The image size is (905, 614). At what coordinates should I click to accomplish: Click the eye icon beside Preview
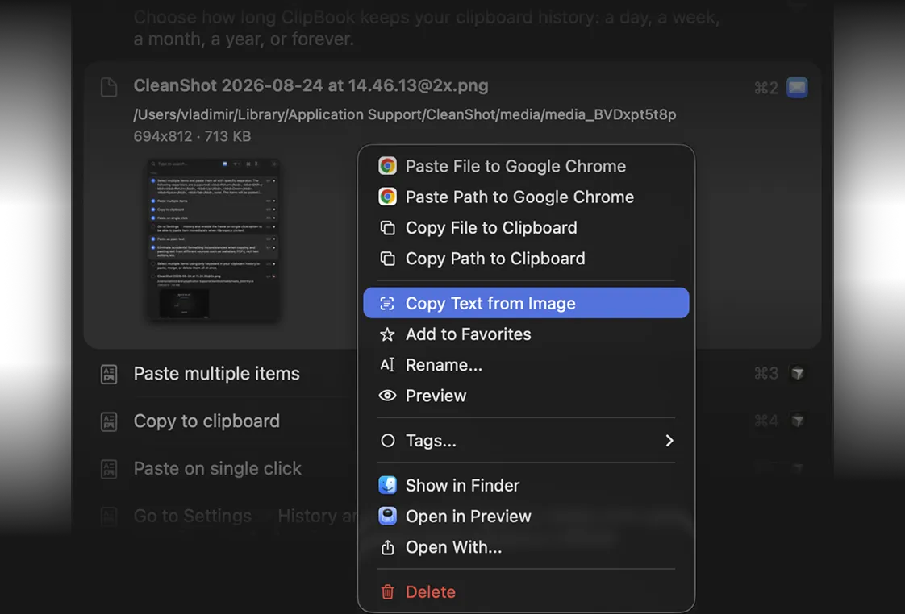(387, 396)
